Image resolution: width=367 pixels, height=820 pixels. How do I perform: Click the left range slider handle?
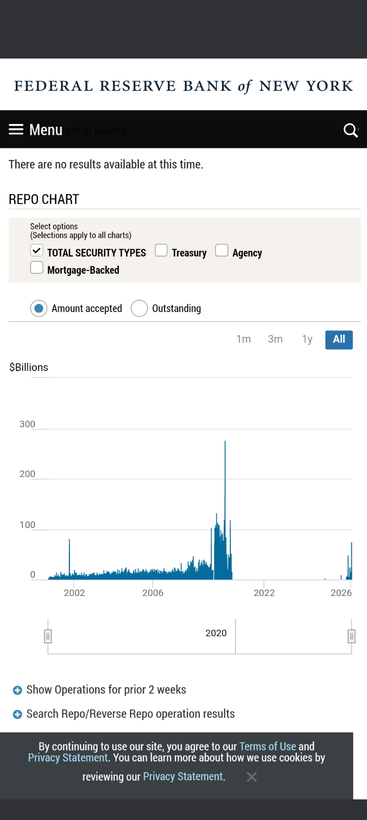(x=48, y=636)
